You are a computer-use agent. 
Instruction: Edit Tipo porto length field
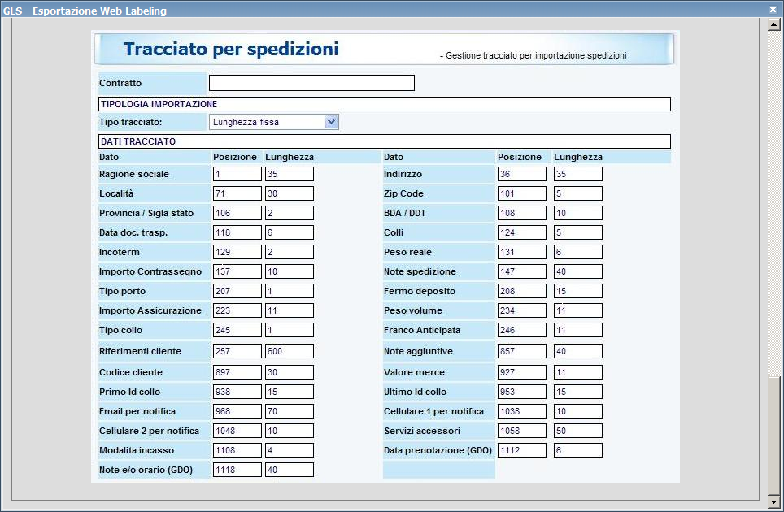point(290,291)
